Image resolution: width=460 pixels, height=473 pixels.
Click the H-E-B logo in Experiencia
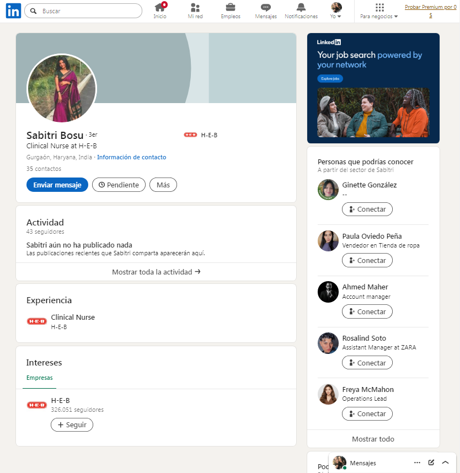coord(37,321)
